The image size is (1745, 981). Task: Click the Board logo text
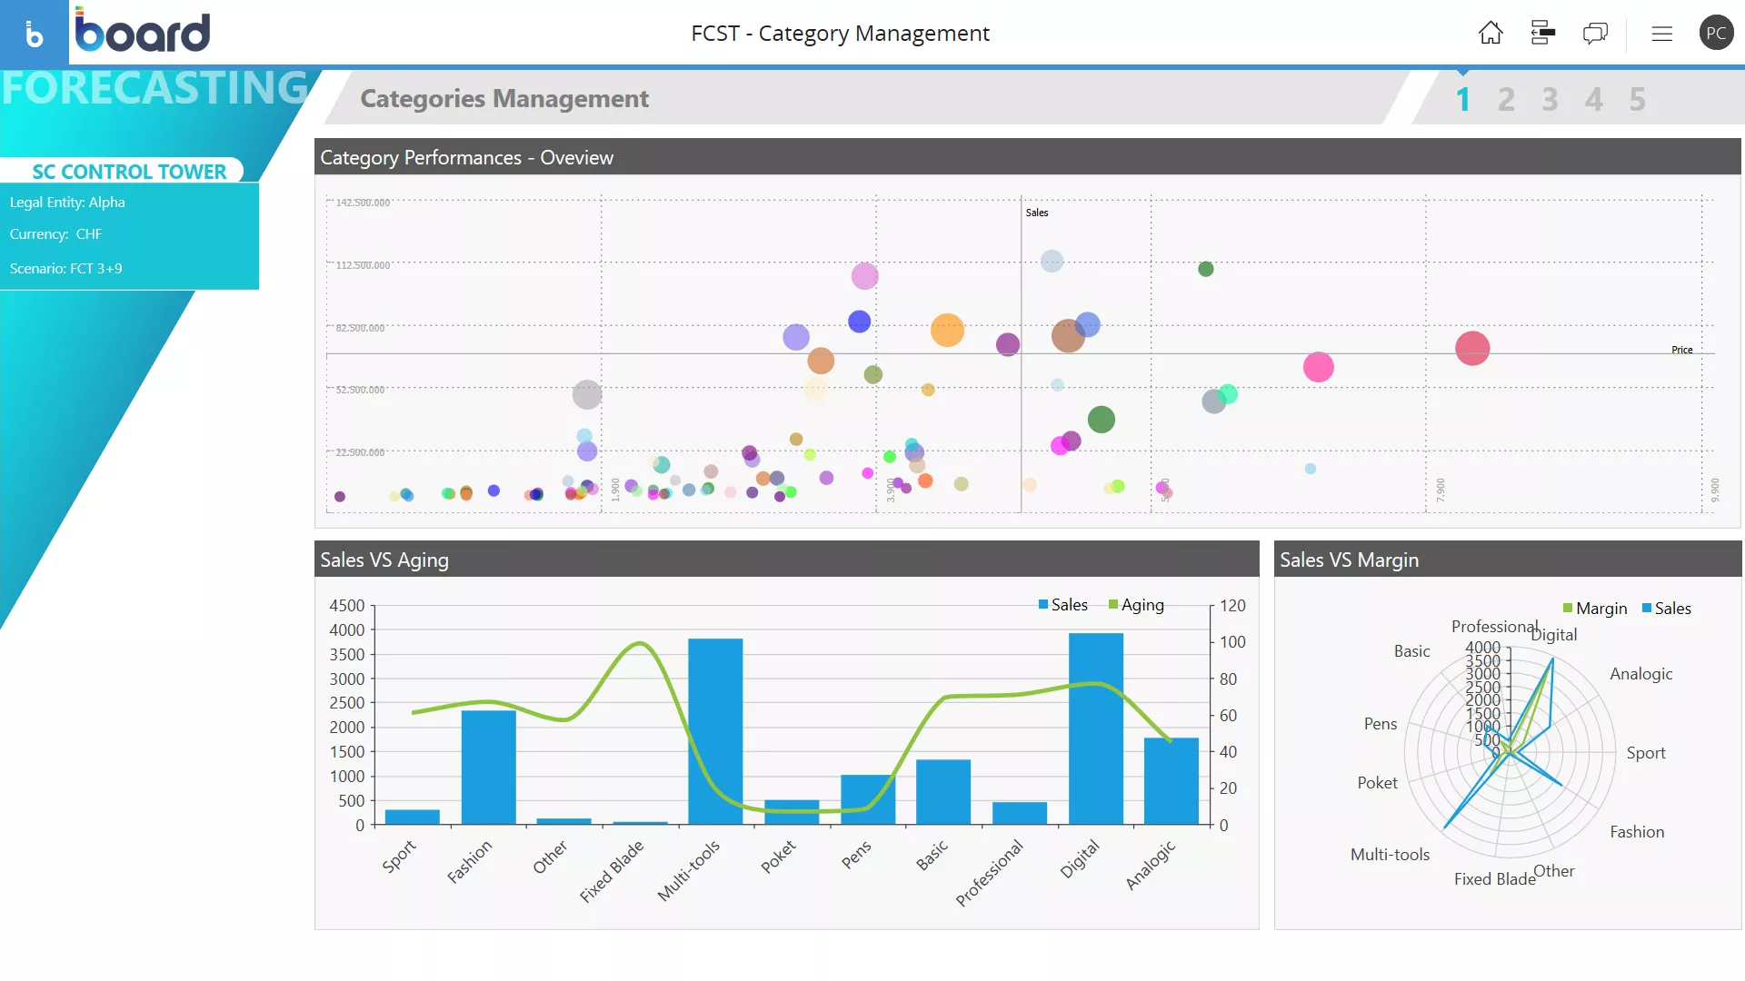[144, 32]
